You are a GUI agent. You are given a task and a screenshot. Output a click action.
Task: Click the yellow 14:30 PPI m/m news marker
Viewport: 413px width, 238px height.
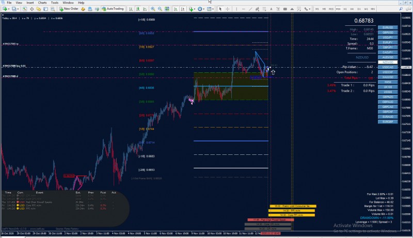click(x=292, y=211)
